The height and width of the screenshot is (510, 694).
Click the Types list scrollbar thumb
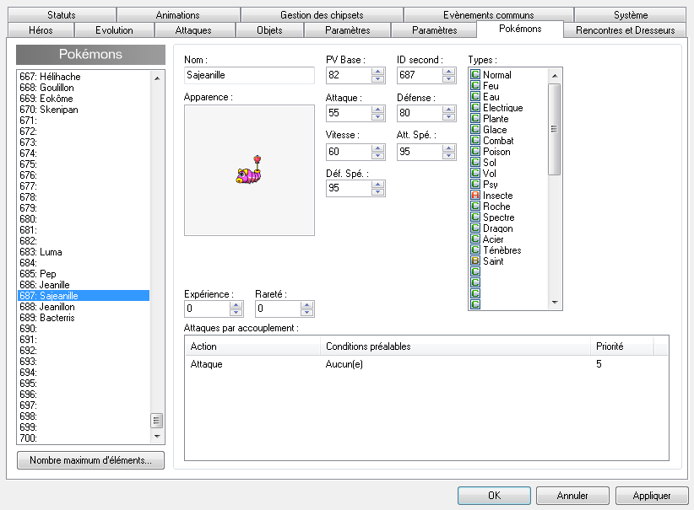(554, 129)
